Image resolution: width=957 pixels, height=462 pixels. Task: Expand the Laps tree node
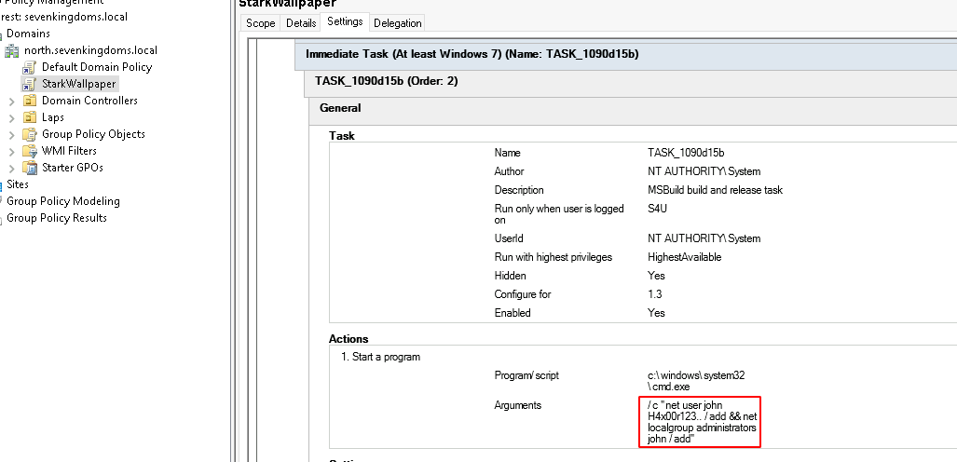coord(11,117)
